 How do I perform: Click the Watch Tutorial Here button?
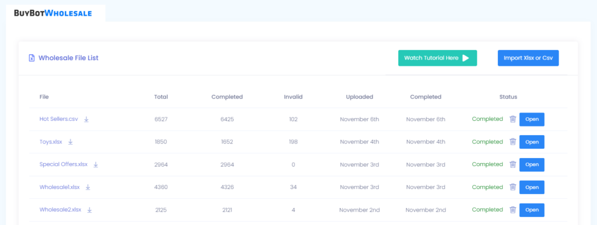click(437, 58)
